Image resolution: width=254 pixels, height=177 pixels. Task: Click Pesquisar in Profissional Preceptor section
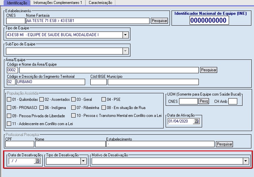(224, 144)
